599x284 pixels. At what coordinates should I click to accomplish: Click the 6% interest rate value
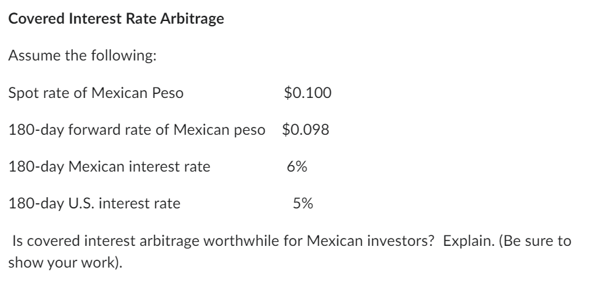click(x=297, y=166)
